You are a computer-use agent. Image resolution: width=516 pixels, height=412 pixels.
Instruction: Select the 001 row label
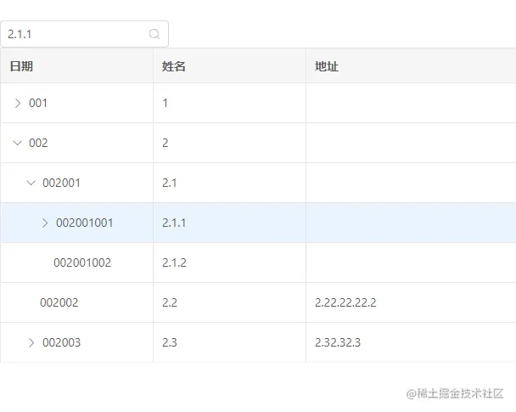(x=38, y=103)
